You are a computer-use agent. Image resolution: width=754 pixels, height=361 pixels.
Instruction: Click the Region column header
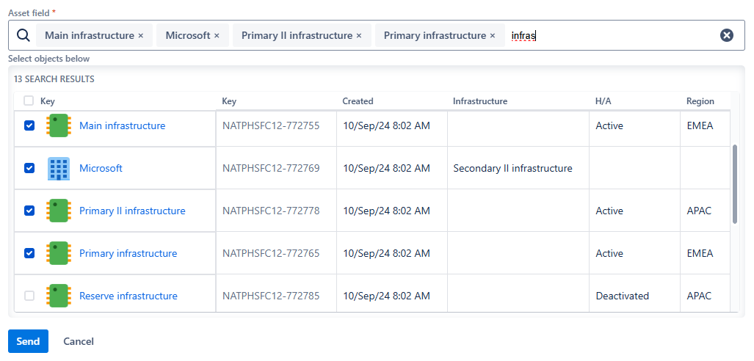coord(700,101)
